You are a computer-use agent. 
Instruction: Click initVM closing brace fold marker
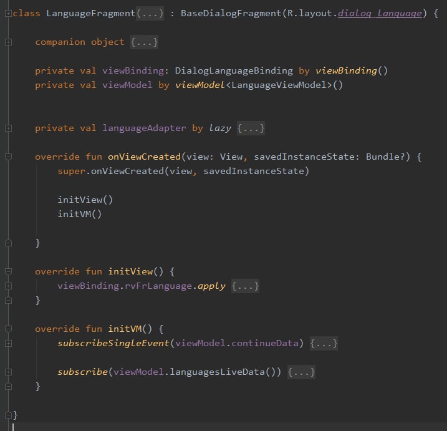(8, 387)
